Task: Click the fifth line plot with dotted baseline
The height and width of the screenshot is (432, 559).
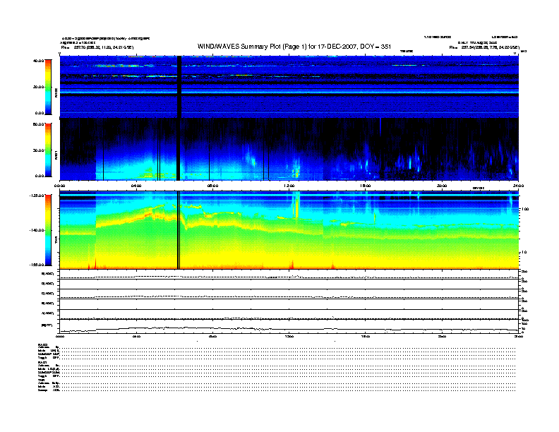Action: click(289, 314)
